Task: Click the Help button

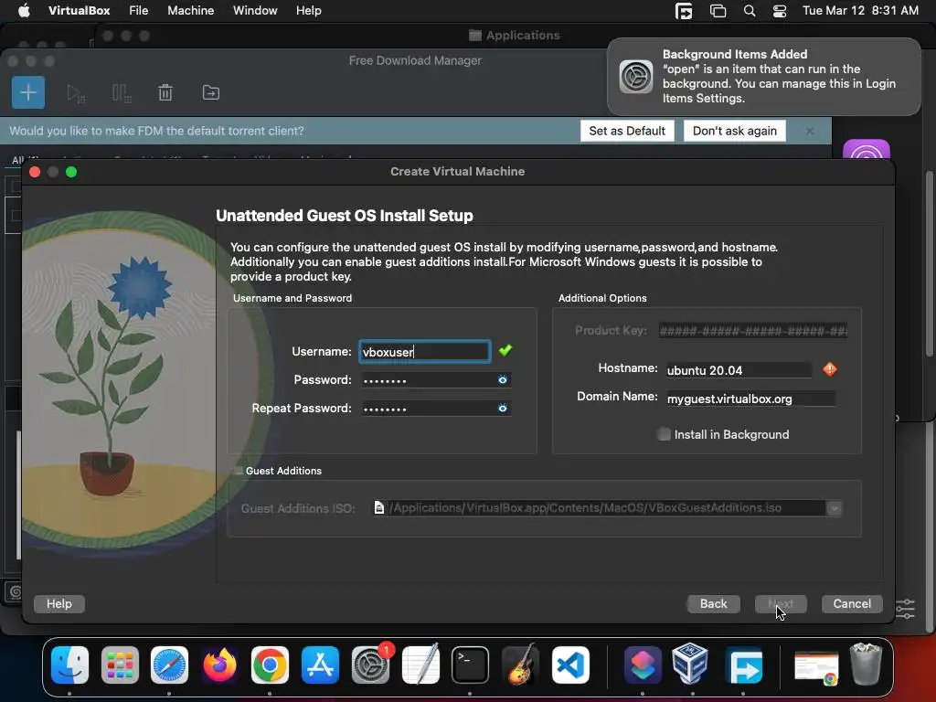Action: click(x=59, y=603)
